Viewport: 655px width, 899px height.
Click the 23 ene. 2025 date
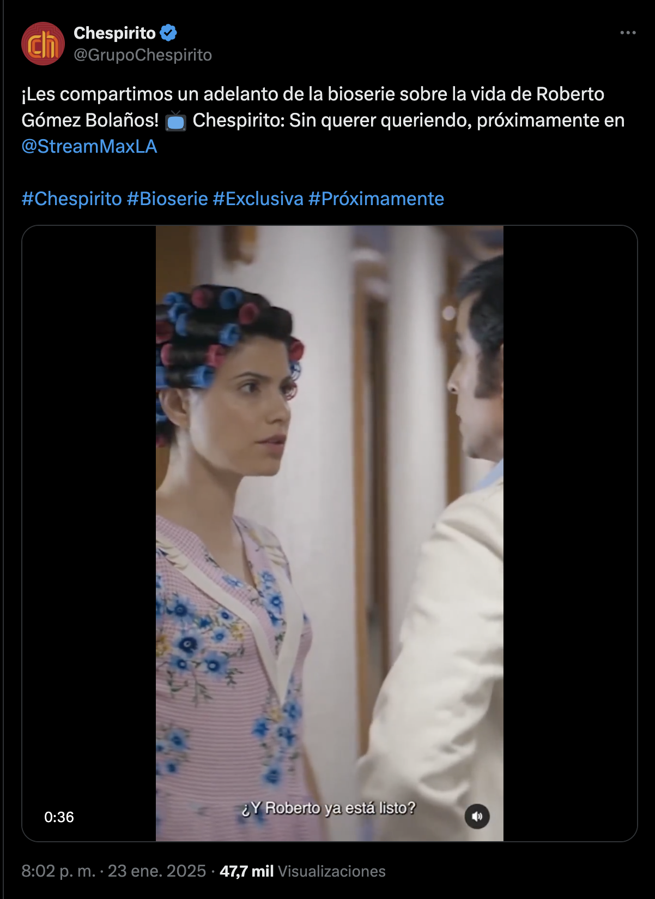157,871
